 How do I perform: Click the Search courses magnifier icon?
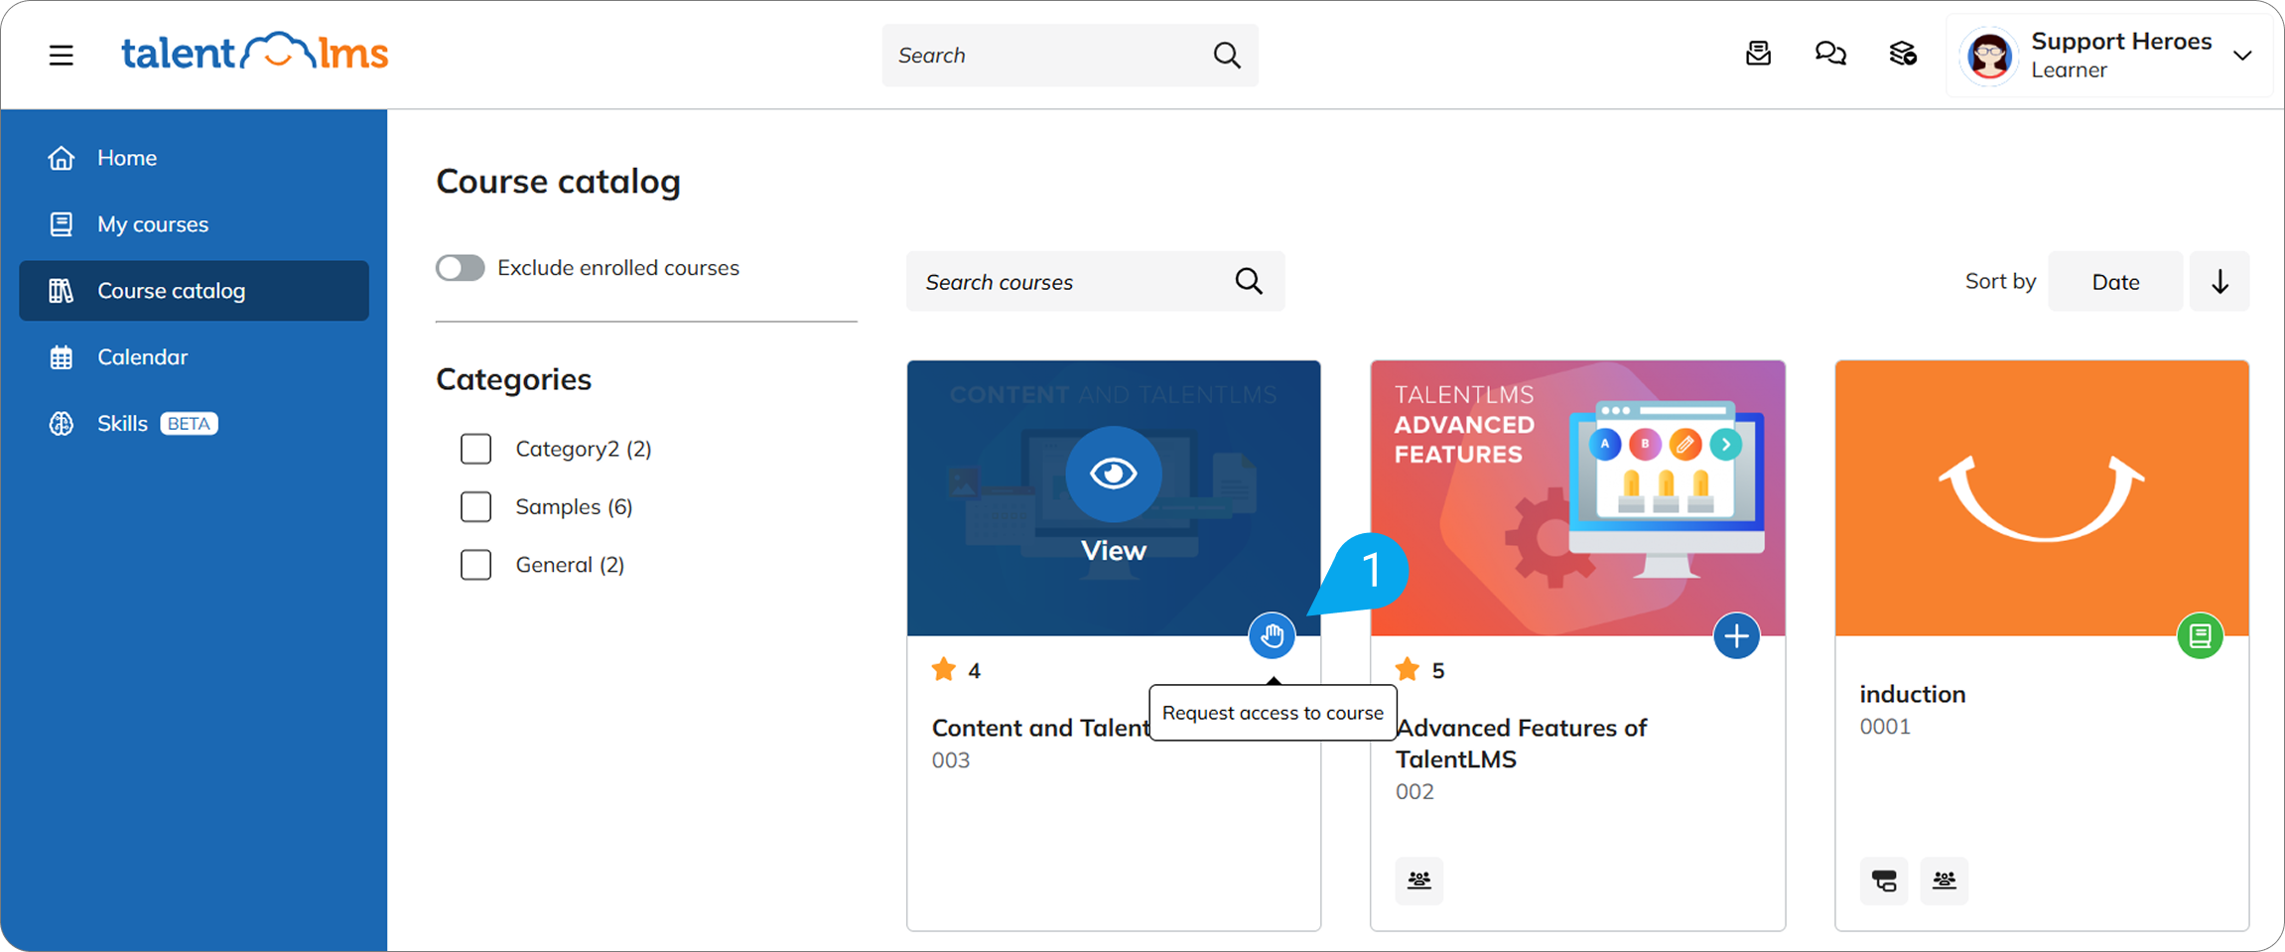coord(1249,282)
